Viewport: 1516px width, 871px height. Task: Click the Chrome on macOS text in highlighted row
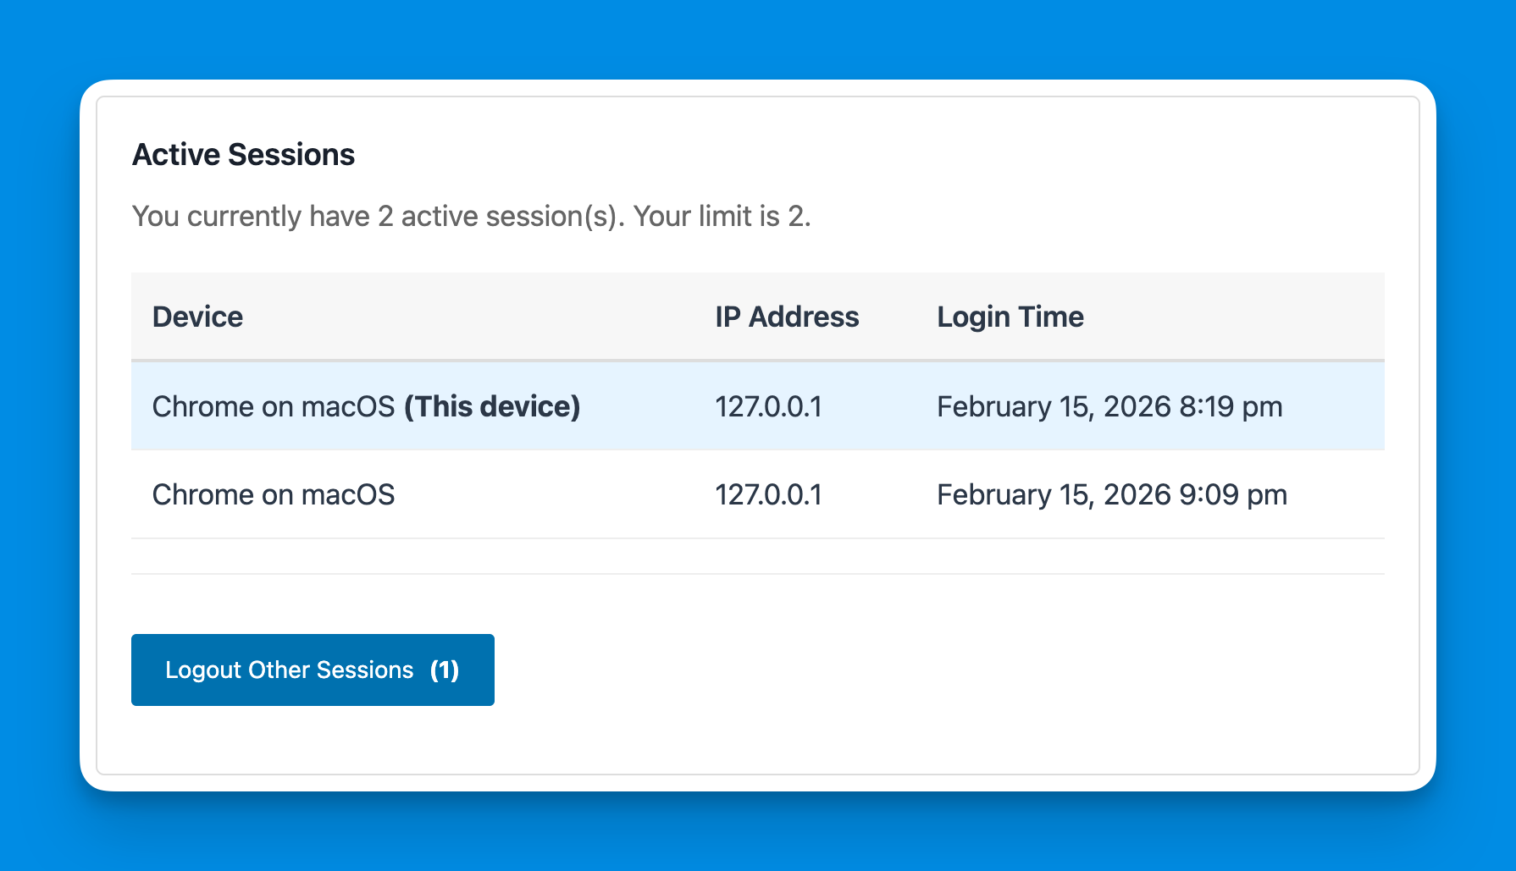coord(273,406)
